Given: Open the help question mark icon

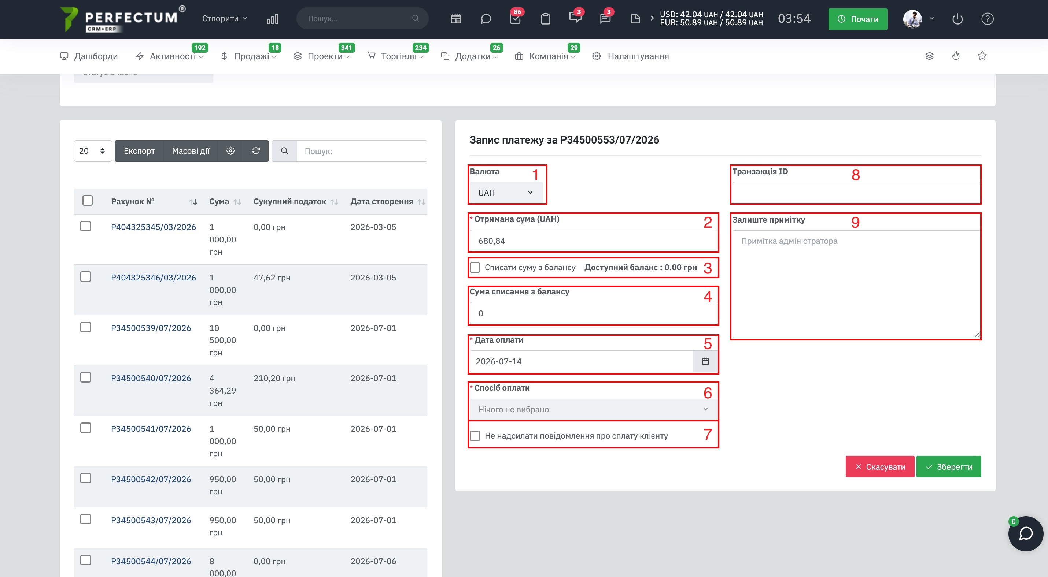Looking at the screenshot, I should pyautogui.click(x=988, y=19).
